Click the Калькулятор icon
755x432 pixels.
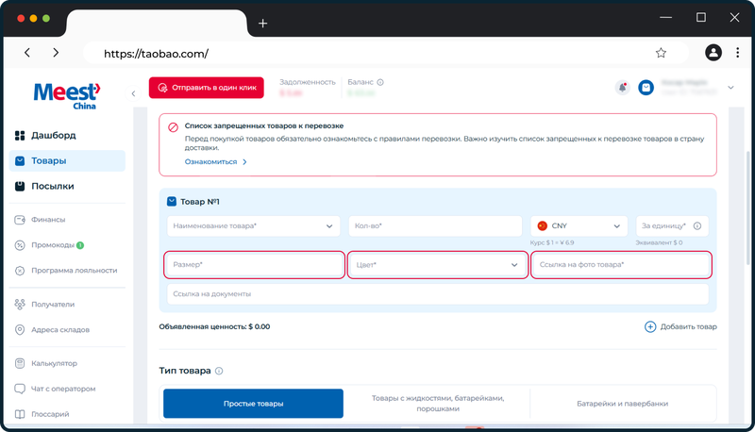tap(20, 363)
